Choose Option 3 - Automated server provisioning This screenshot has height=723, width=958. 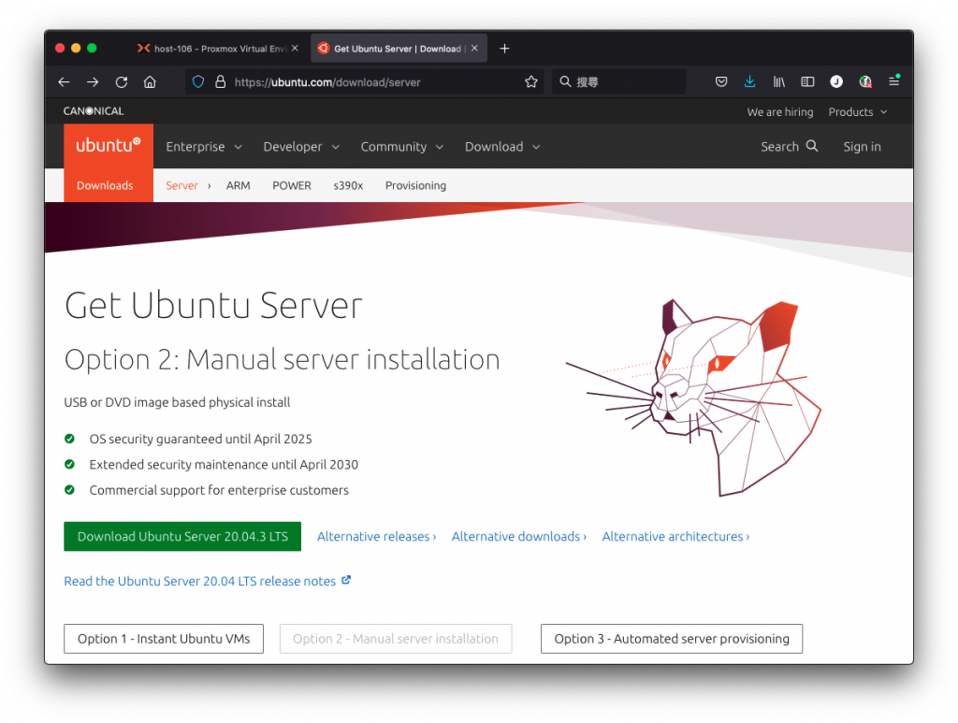click(x=672, y=639)
